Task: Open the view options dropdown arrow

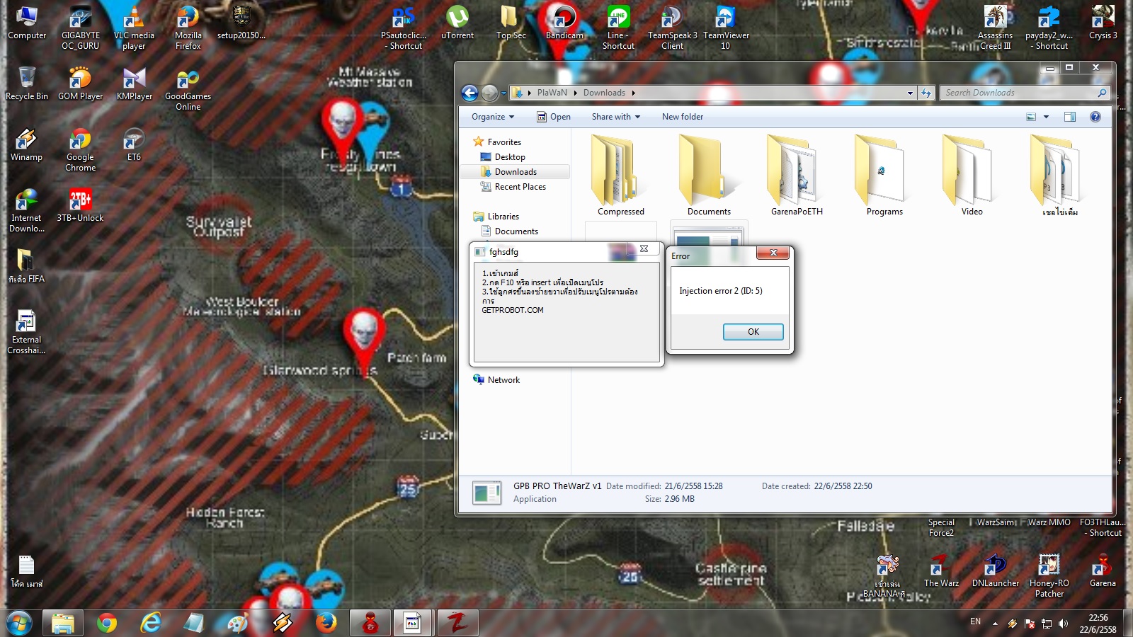Action: coord(1046,117)
